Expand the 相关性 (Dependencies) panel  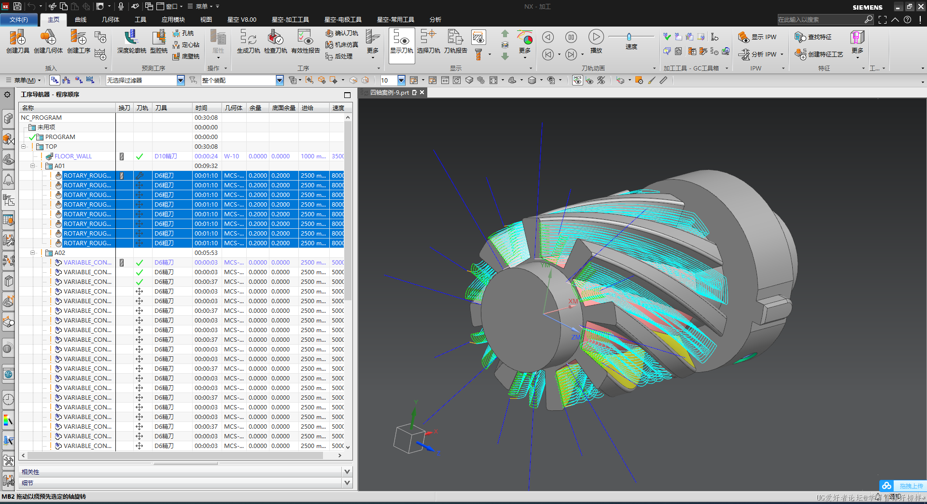tap(347, 472)
